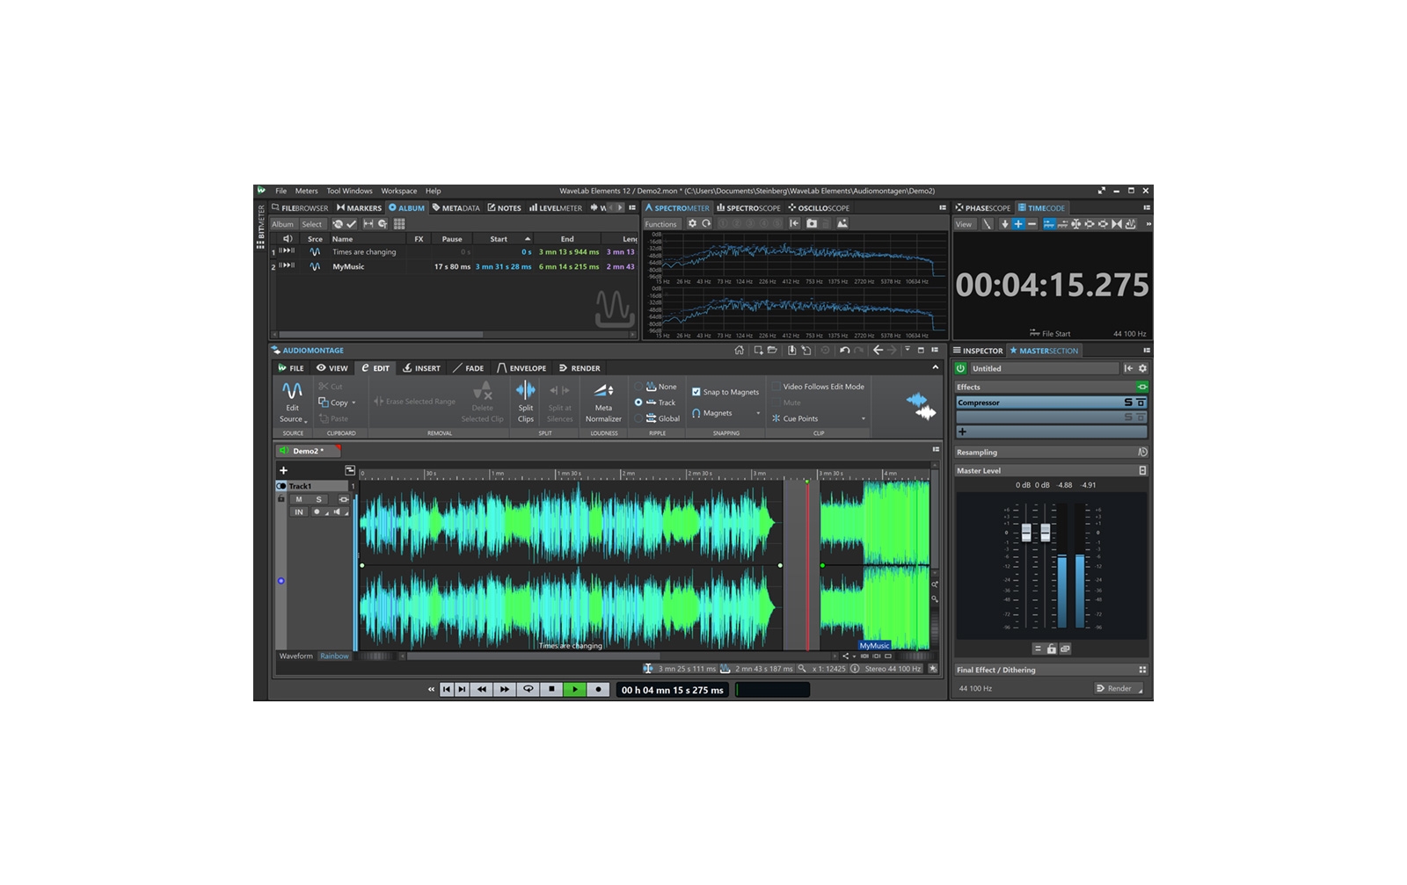This screenshot has height=885, width=1407.
Task: Open the Meters menu
Action: [x=306, y=191]
